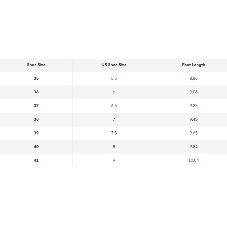
Task: Select shoe size 39 cell
Action: tap(36, 133)
